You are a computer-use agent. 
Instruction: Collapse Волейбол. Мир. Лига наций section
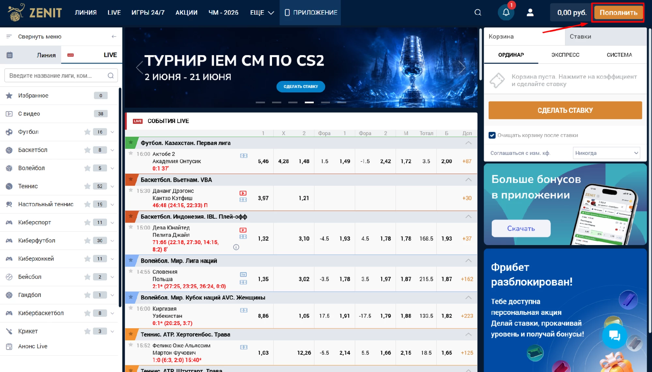pos(468,261)
